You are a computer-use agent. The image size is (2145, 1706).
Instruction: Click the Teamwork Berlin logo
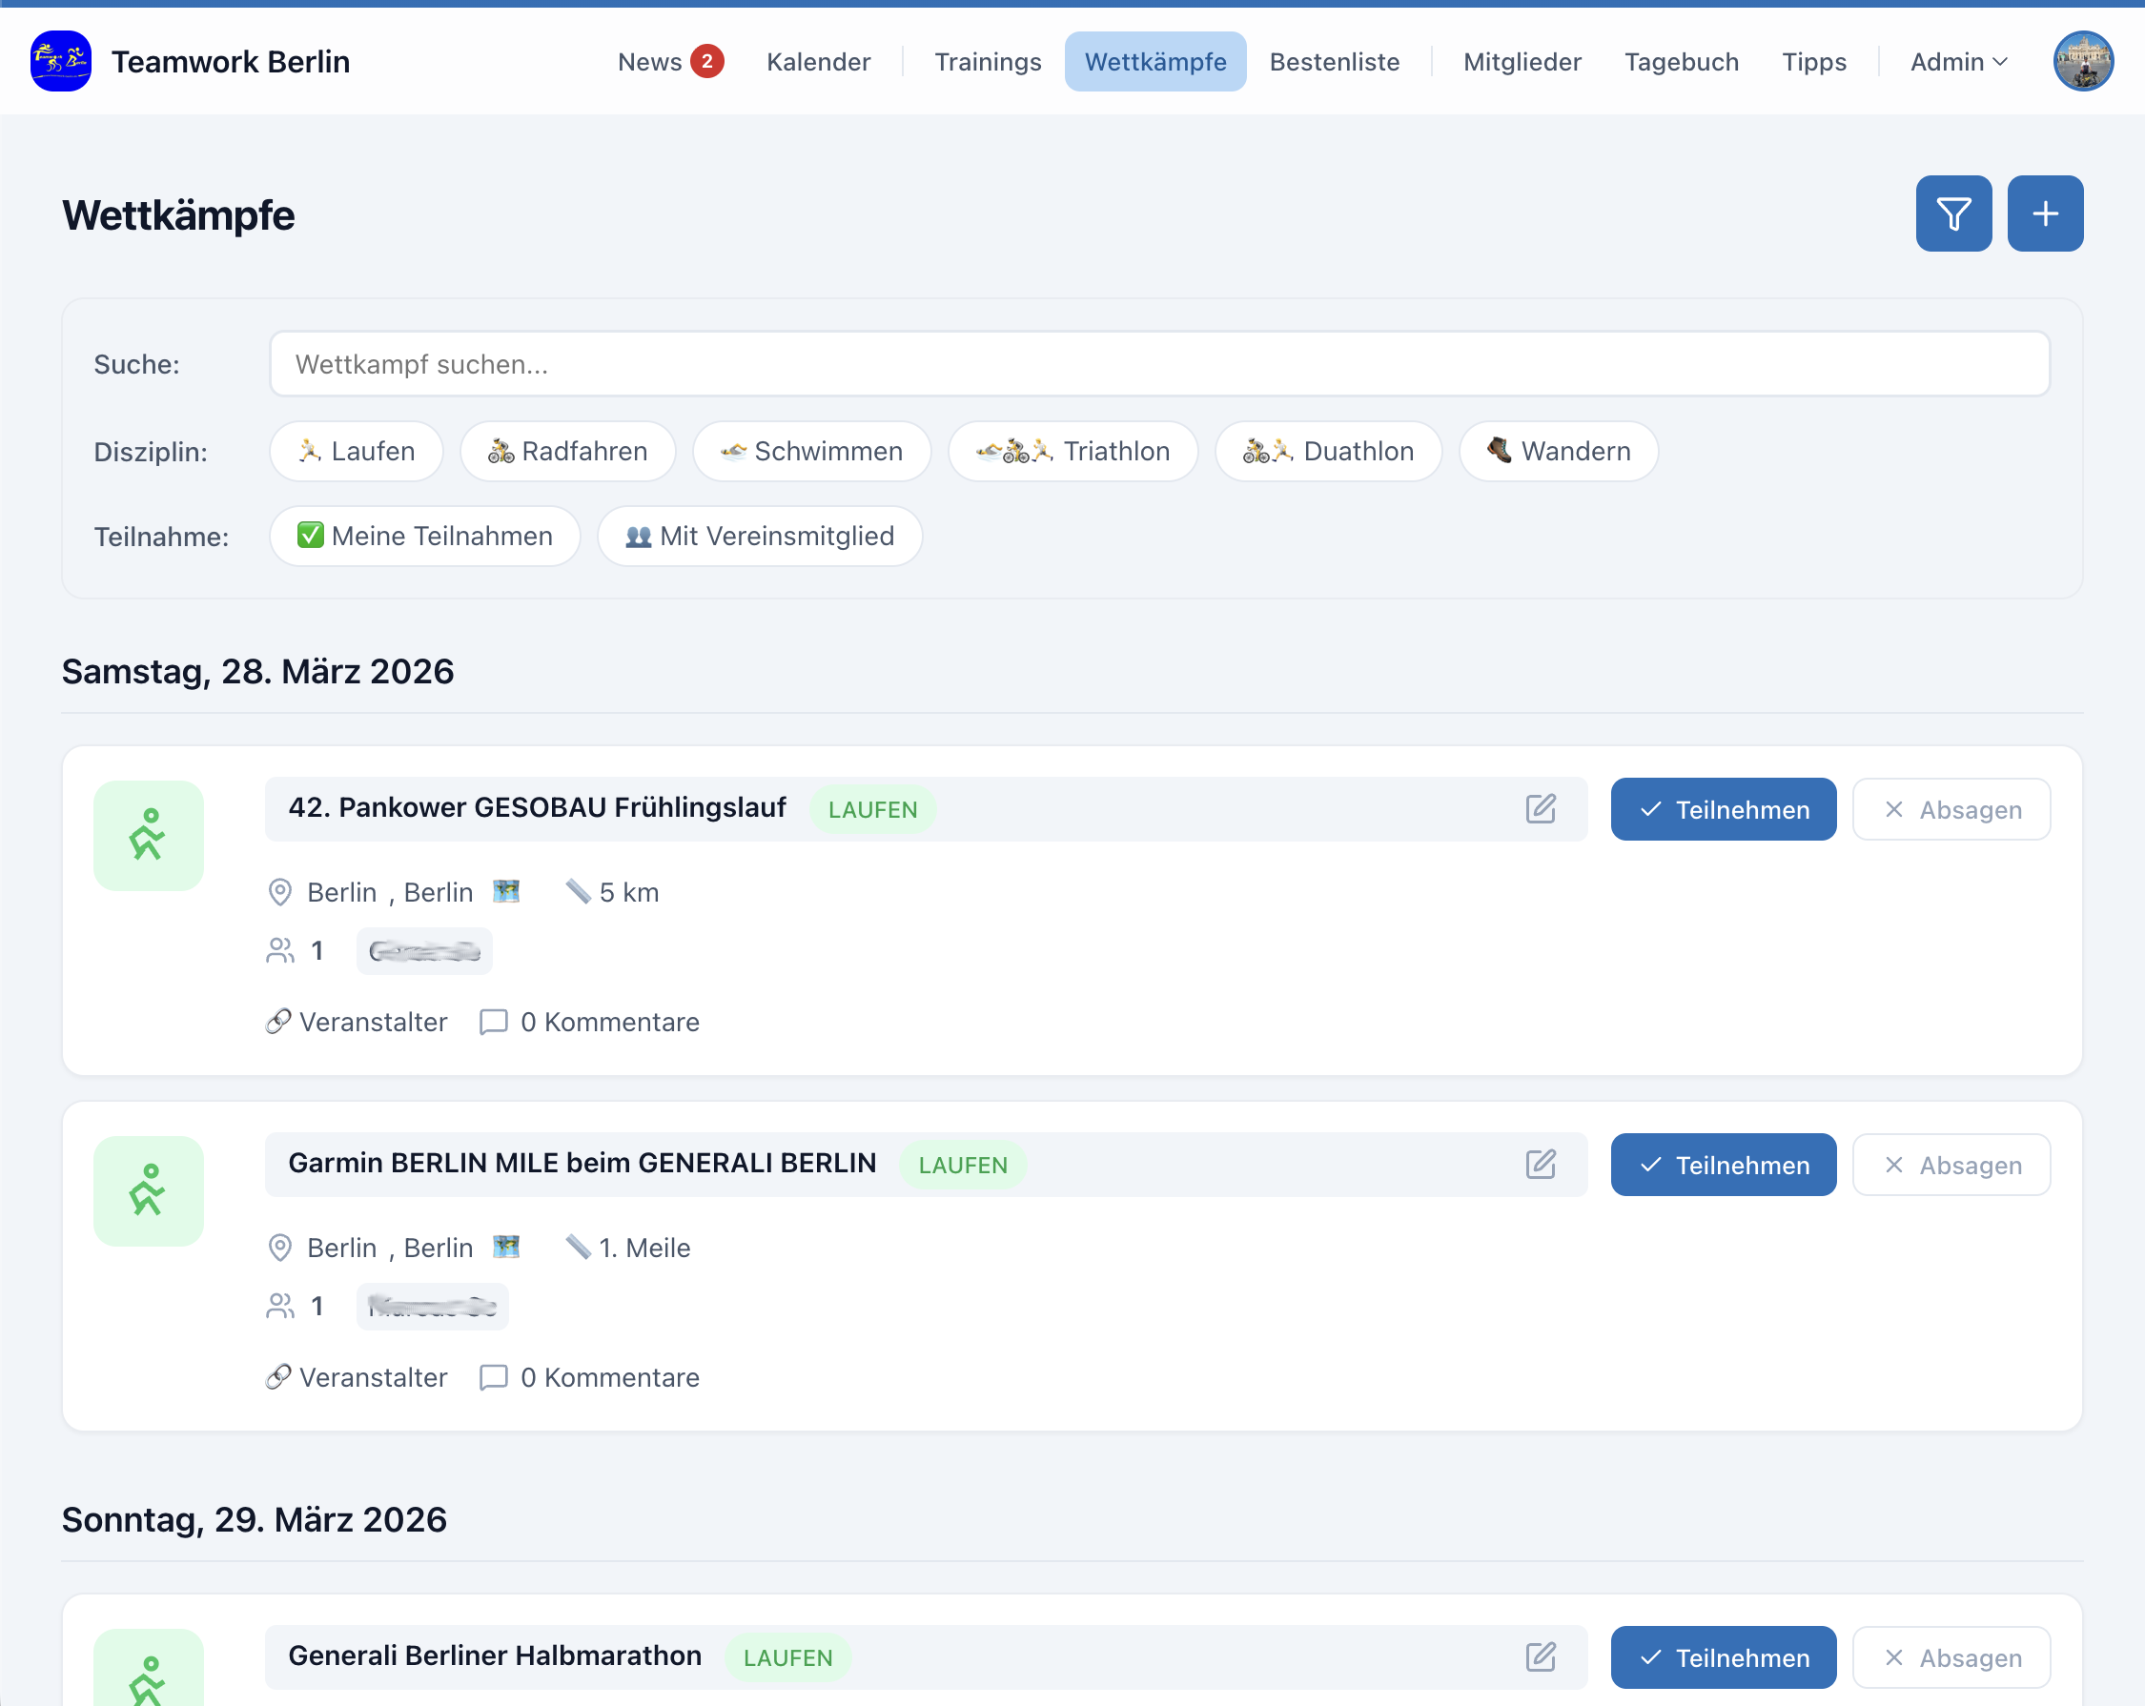click(x=61, y=62)
